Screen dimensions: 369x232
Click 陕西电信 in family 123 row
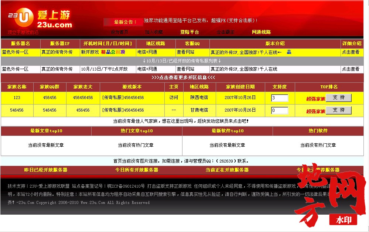pos(199,98)
